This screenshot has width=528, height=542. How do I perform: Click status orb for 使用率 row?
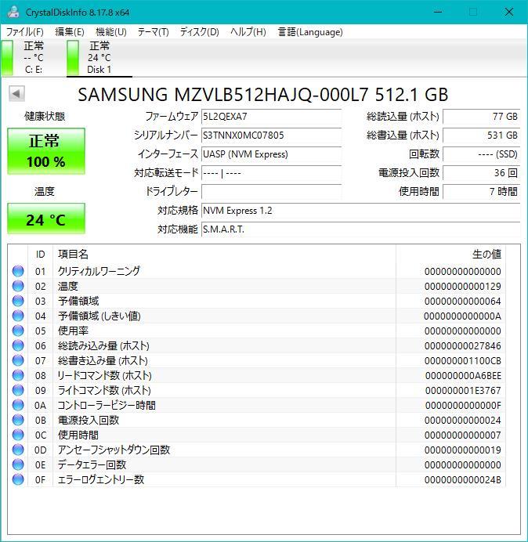(18, 331)
